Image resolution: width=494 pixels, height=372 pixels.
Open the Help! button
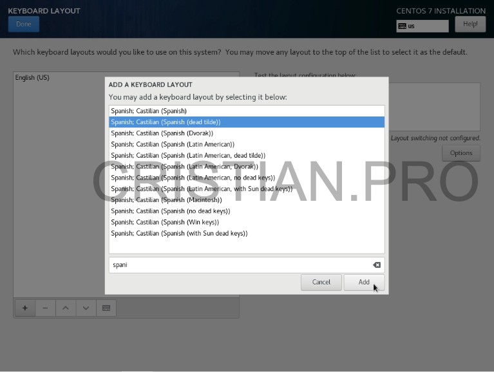pos(470,24)
